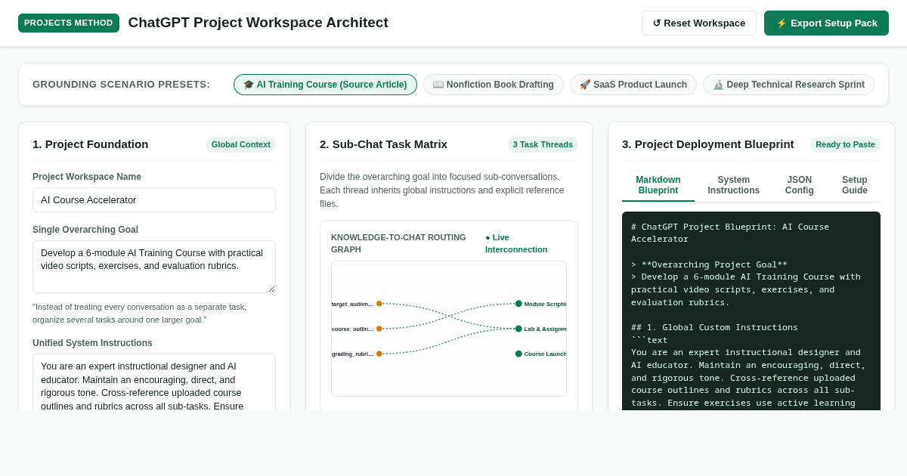
Task: Click the PROJECTS METHOD badge
Action: point(69,23)
